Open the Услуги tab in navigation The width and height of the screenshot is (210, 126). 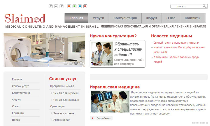[98, 18]
